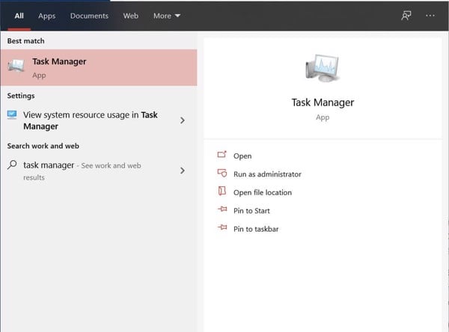Screen dimensions: 449x332
Task: Click the Search work and web heading
Action: [43, 146]
